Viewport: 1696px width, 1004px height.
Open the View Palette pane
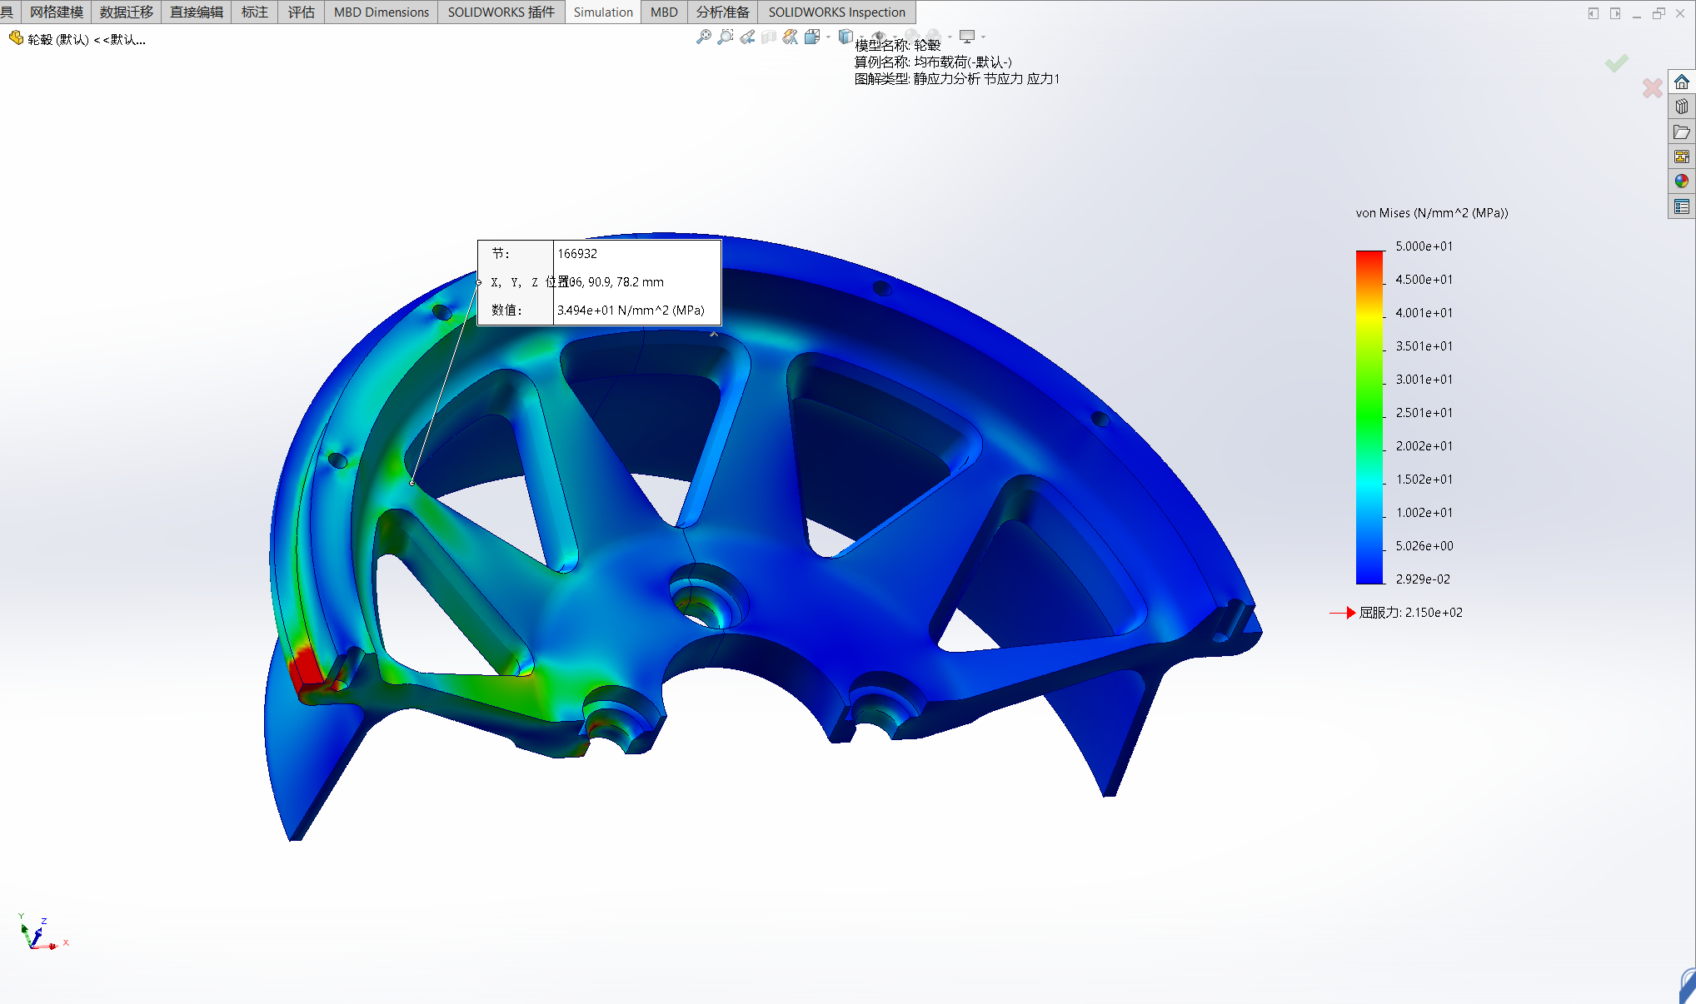[x=1681, y=157]
